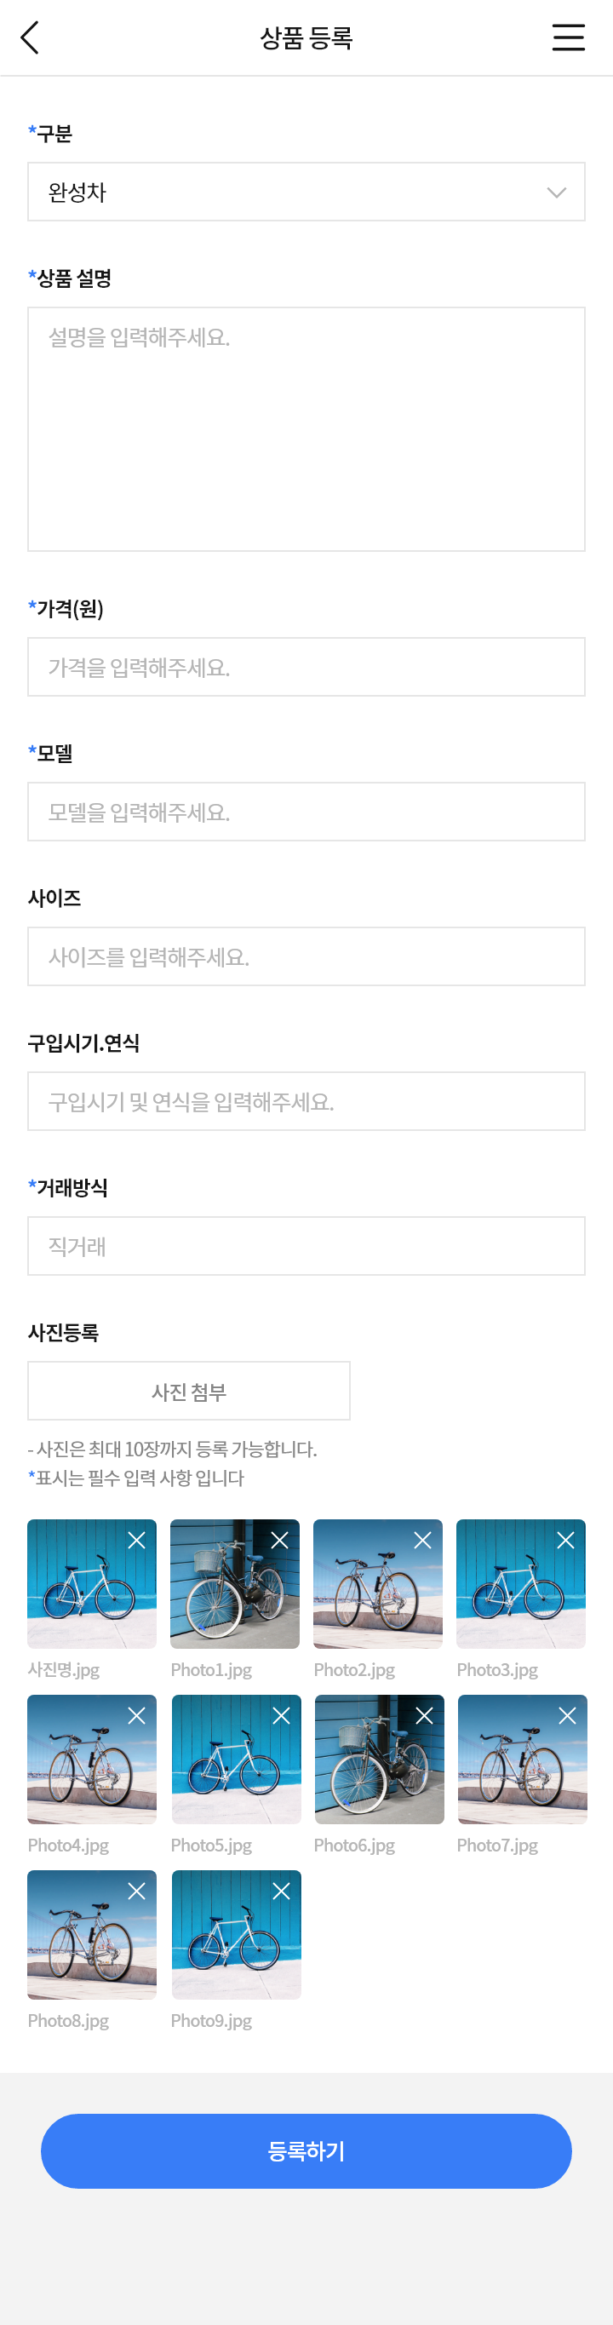Remove the Photo7.jpg image

click(568, 1716)
